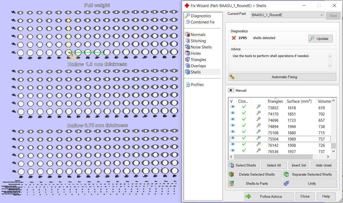
Task: Open Combined Fix page in sidebar
Action: tap(200, 22)
